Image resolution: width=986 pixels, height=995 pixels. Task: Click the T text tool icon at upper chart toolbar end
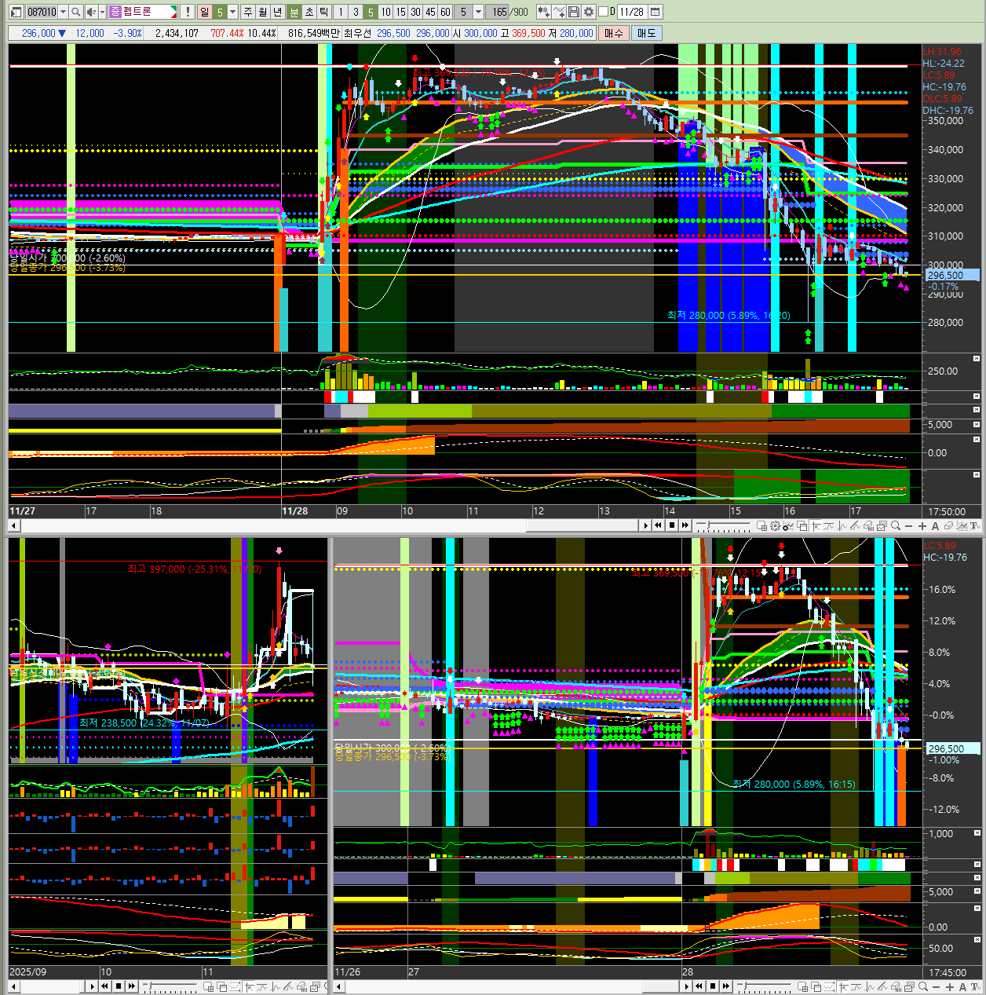[975, 526]
